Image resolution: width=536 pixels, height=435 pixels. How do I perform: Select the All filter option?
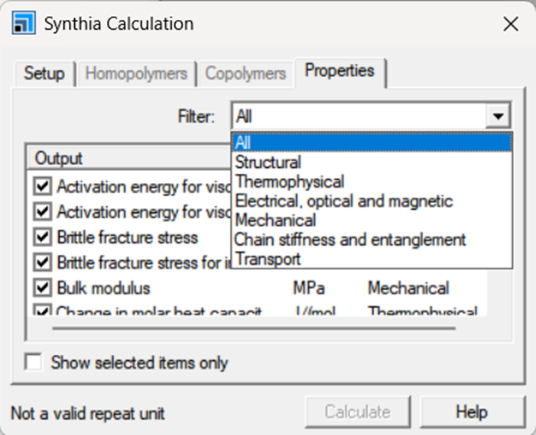pos(243,143)
